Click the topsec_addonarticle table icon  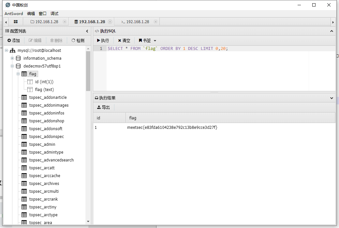[24, 97]
